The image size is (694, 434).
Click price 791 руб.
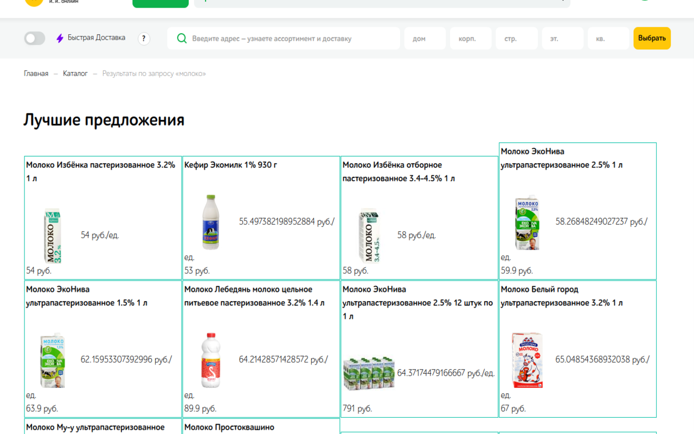tap(357, 409)
